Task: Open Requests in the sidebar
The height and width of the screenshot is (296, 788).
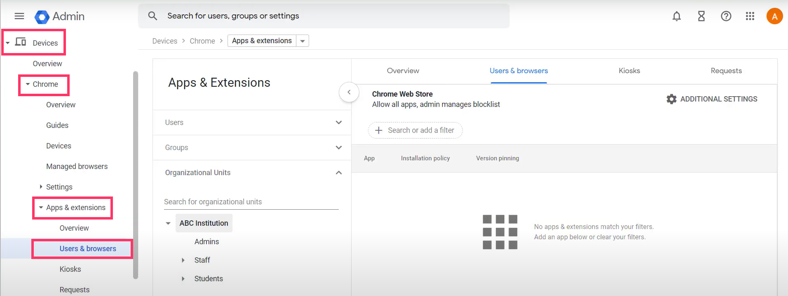Action: click(74, 290)
